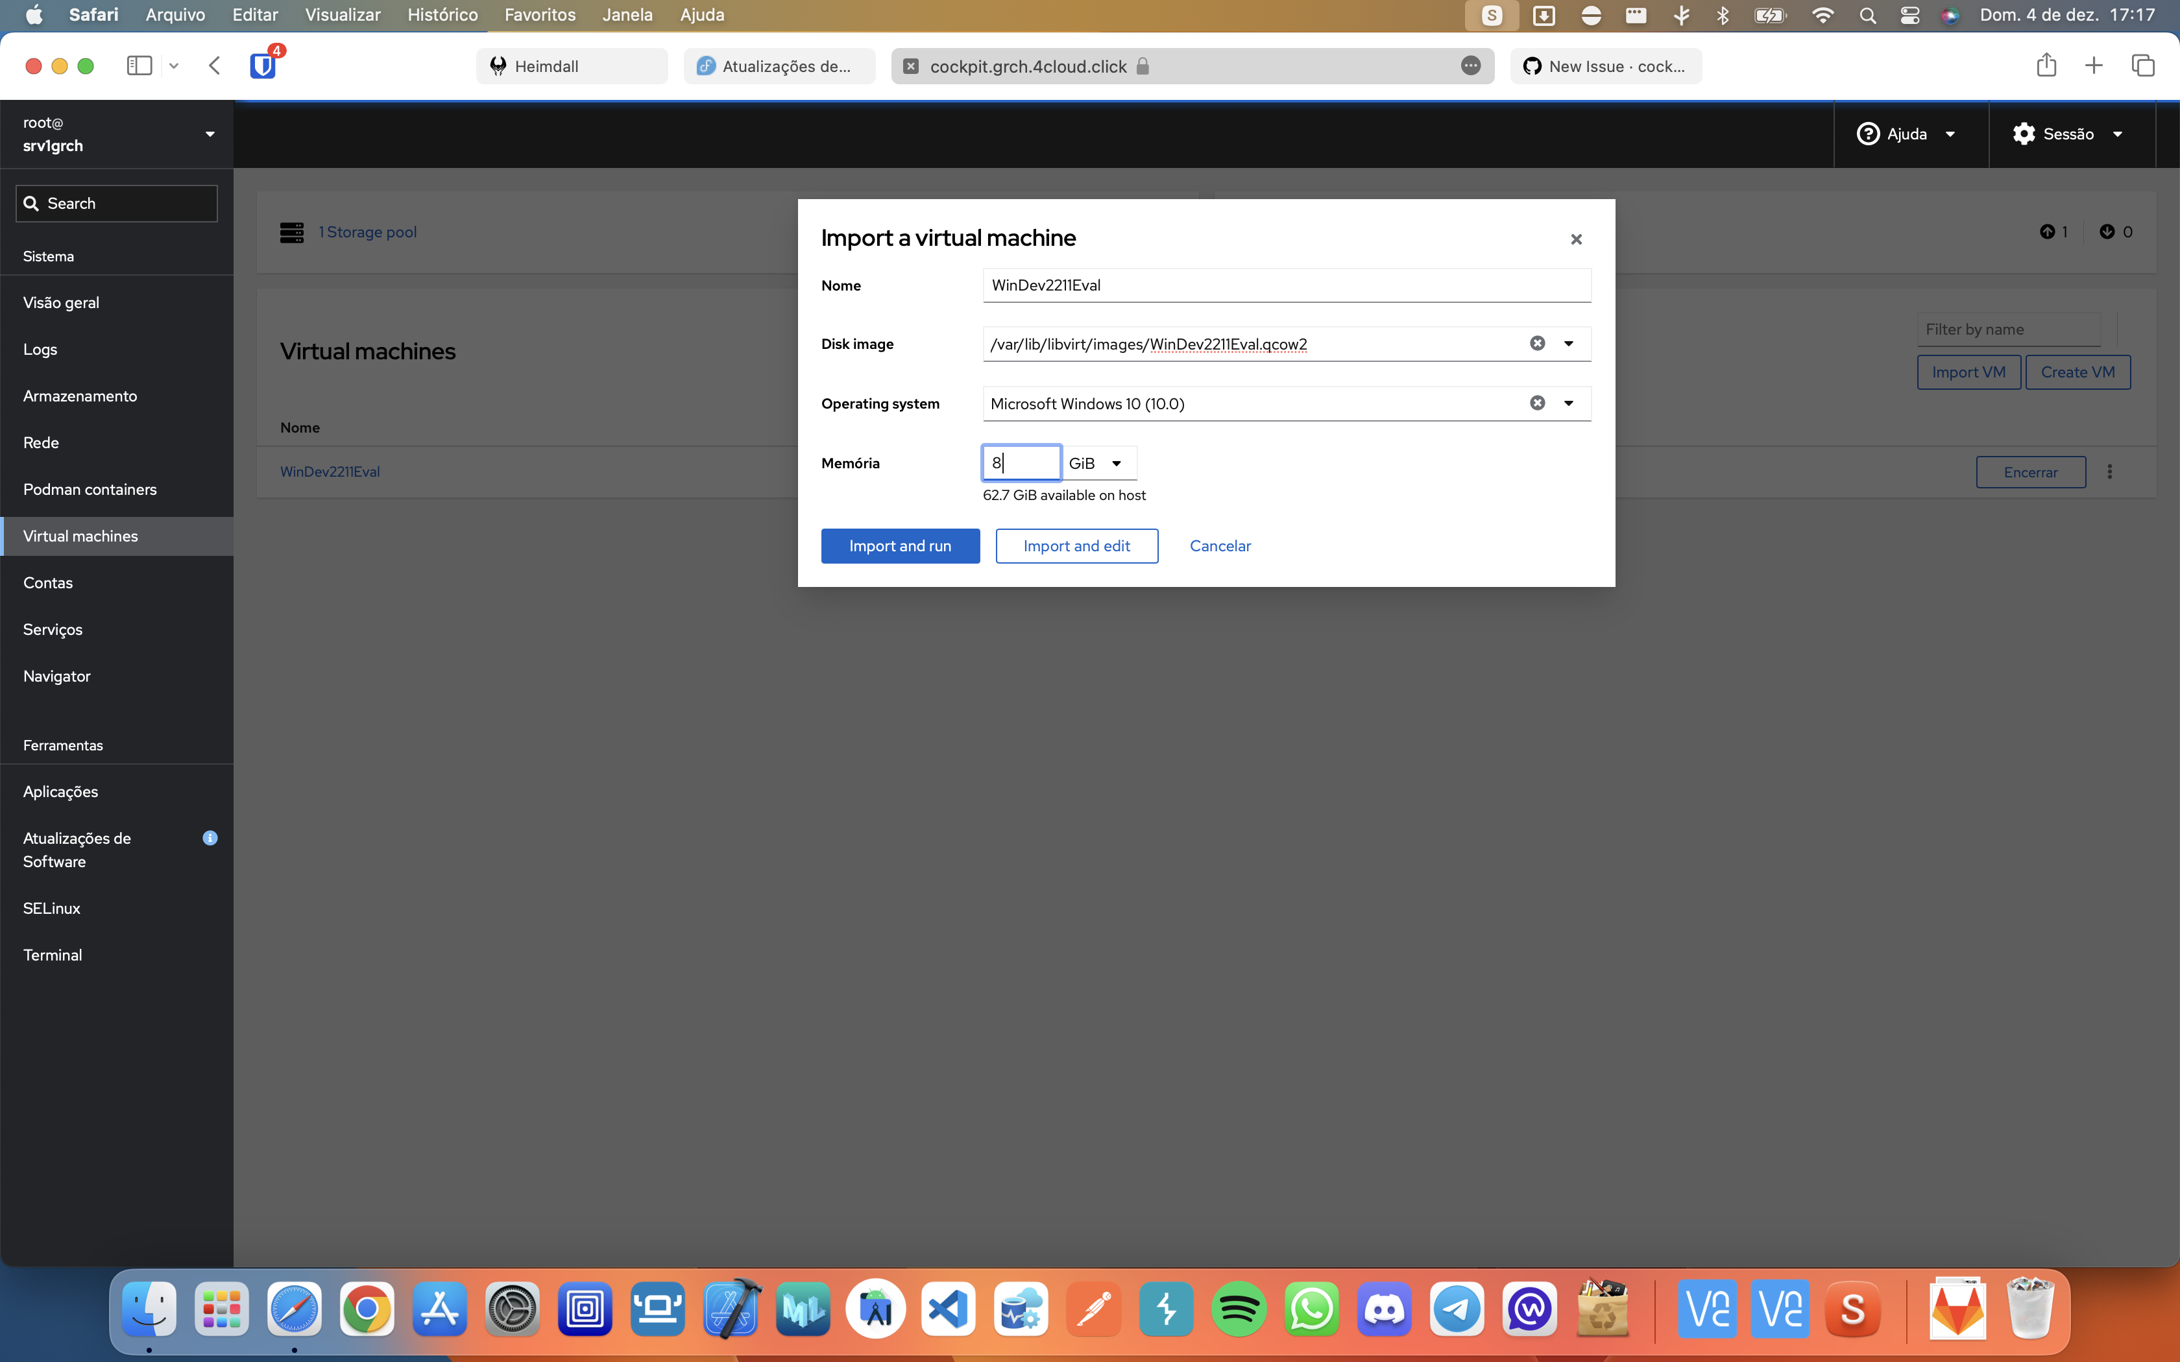Open Spotify from the dock

1239,1309
